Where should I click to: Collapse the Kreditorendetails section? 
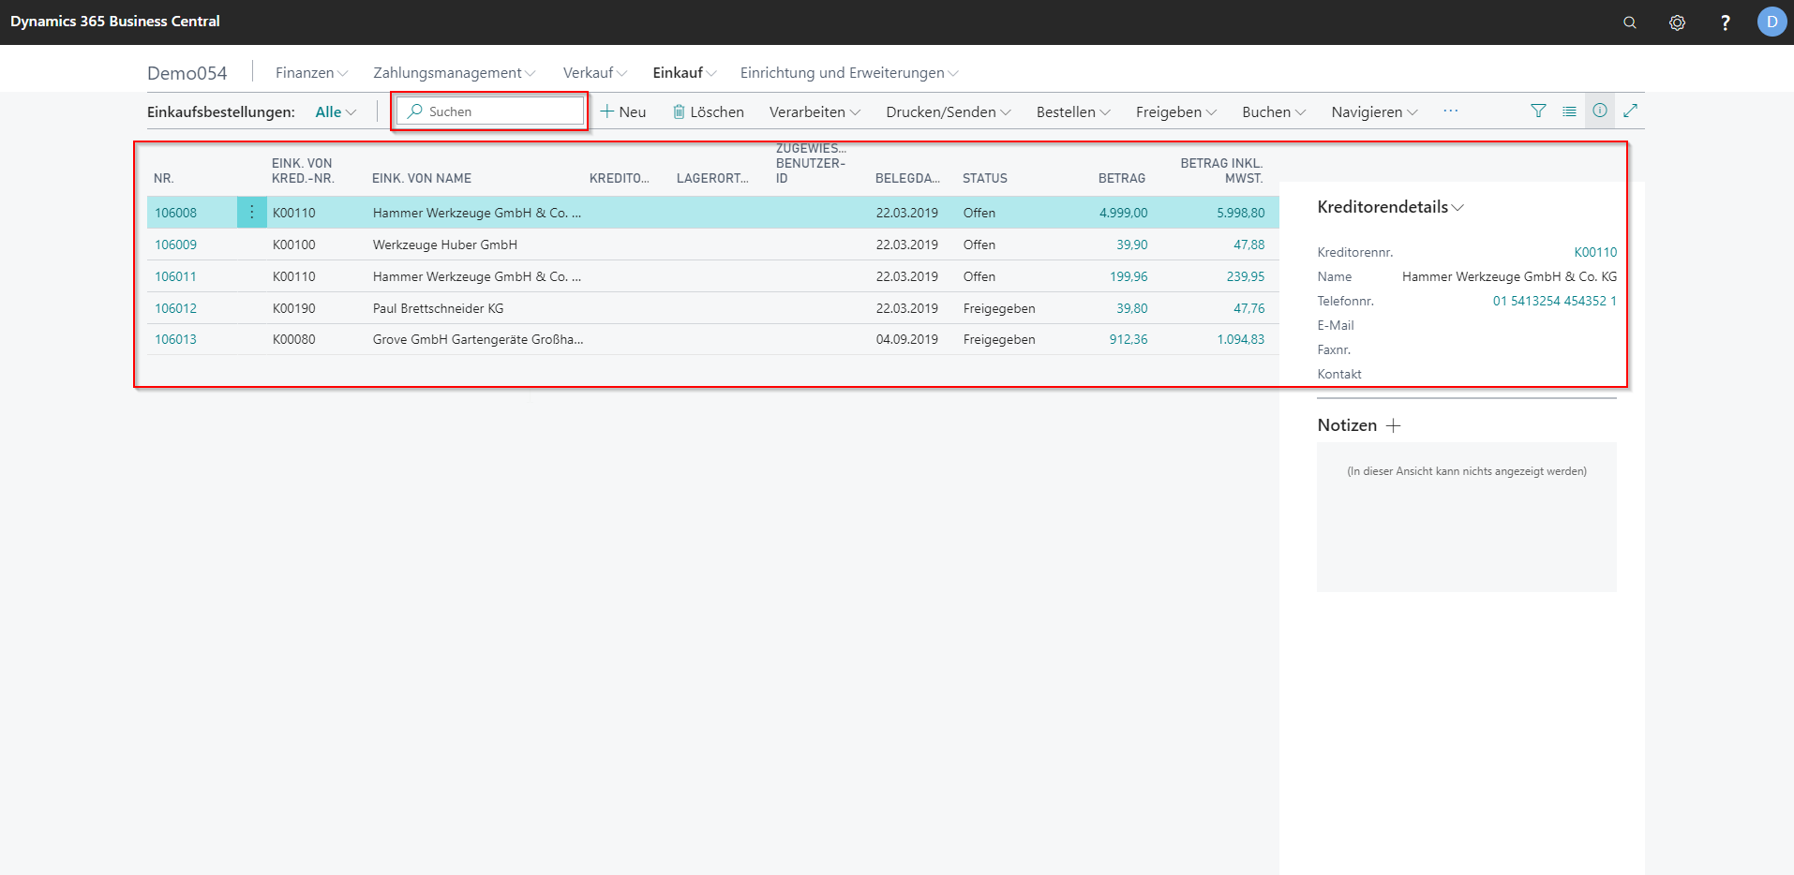[x=1390, y=207]
